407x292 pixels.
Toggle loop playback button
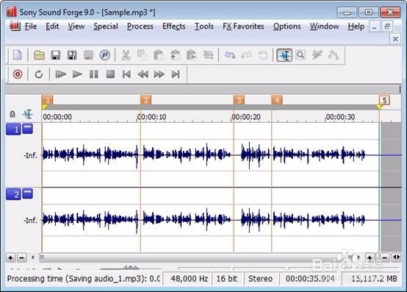(39, 74)
